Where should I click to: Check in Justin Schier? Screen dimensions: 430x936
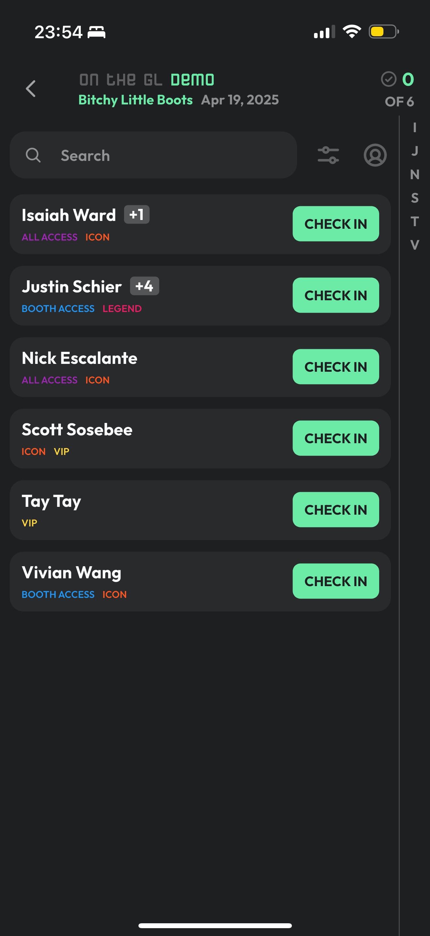(336, 295)
